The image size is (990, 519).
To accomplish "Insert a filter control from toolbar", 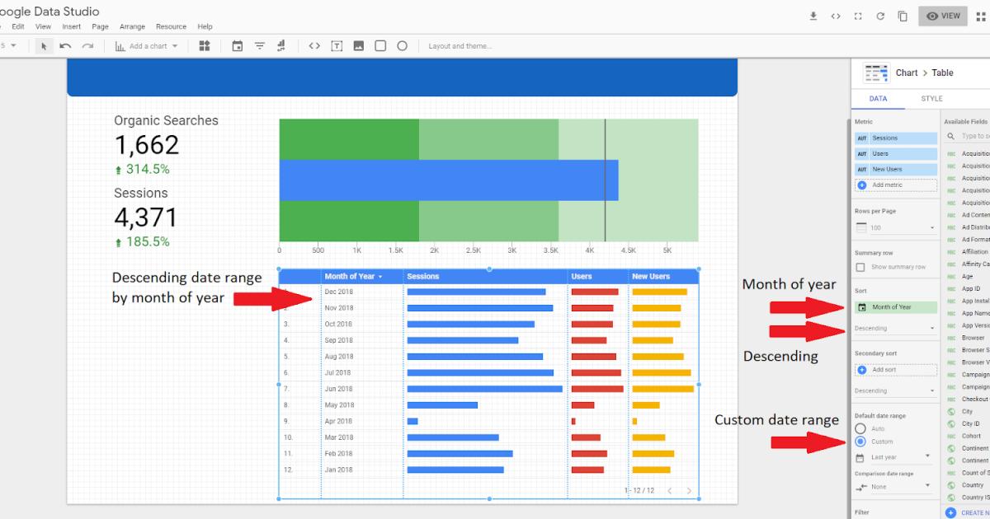I will point(260,46).
